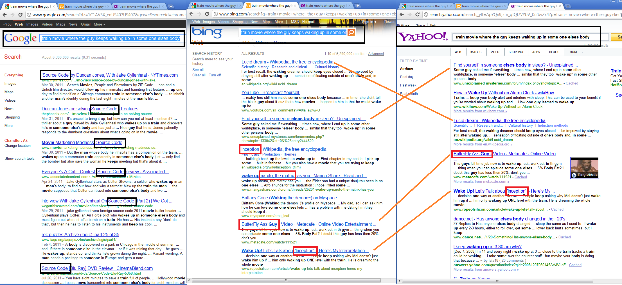This screenshot has height=285, width=622.
Task: Expand the MORE tab arrow on Yahoo
Action: click(583, 52)
